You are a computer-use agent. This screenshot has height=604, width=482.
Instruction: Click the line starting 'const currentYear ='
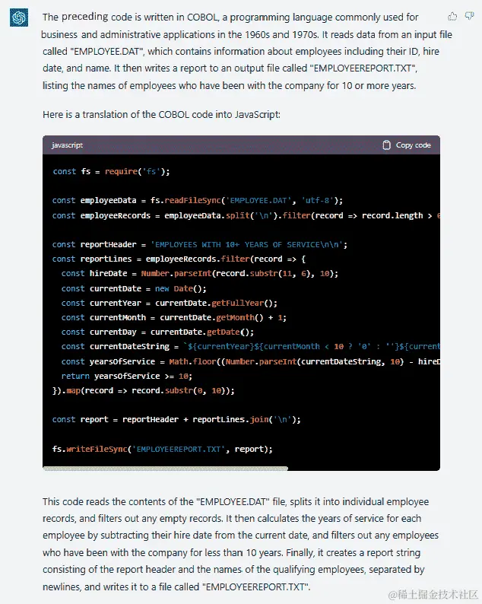(170, 304)
